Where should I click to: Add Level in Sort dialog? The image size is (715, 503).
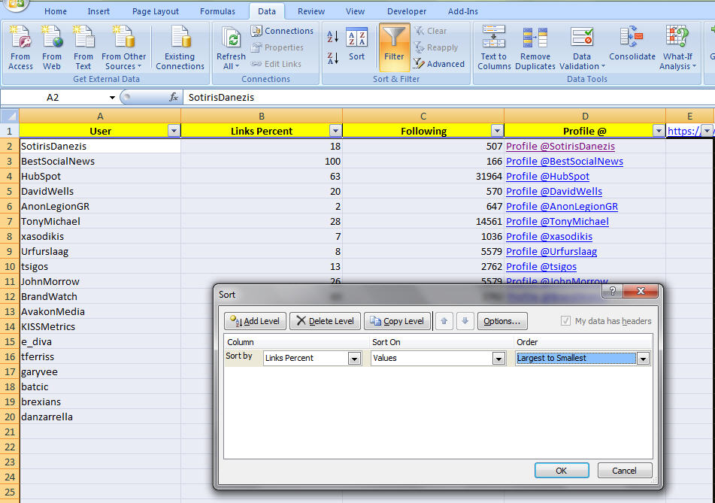[x=255, y=321]
